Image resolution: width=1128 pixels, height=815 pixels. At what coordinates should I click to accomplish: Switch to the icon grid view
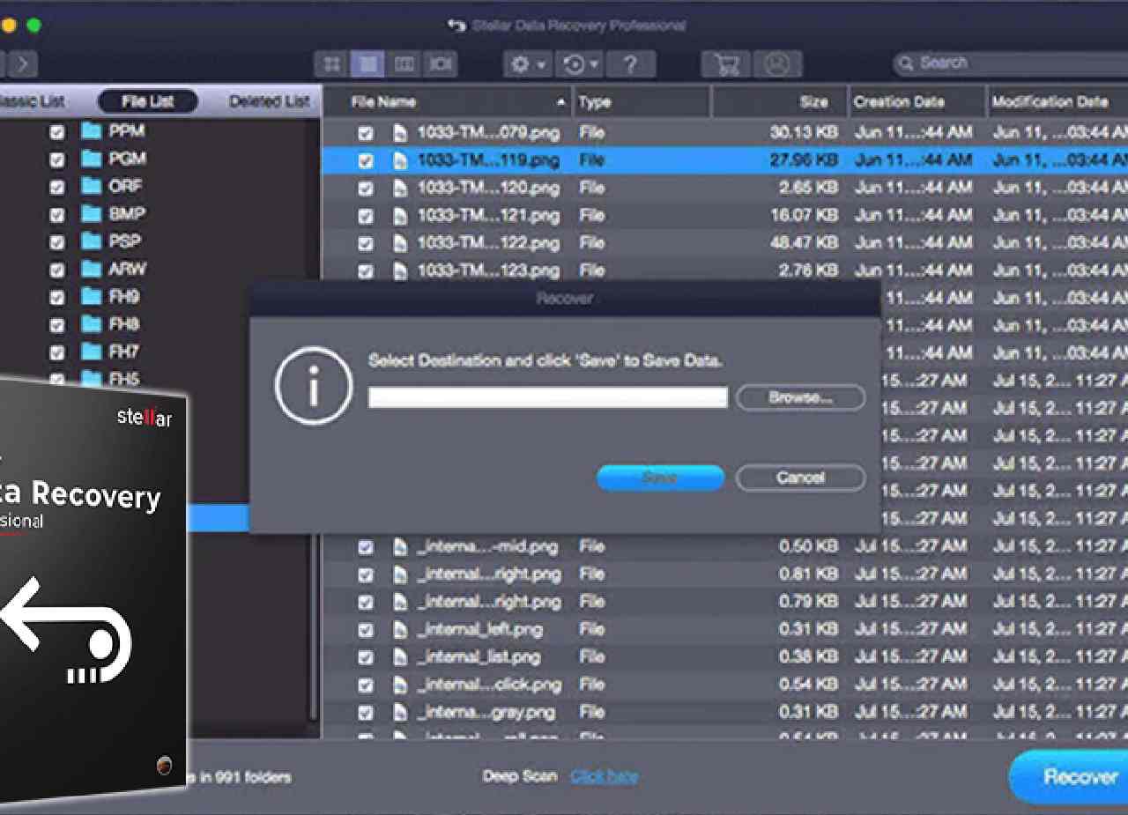(332, 64)
